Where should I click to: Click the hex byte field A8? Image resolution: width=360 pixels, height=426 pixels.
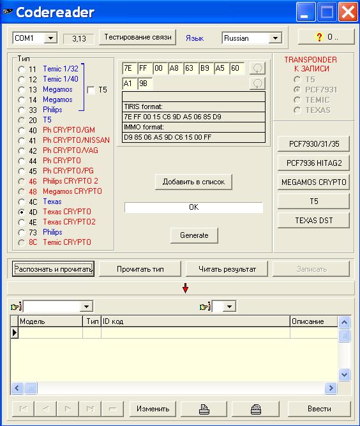click(x=176, y=68)
